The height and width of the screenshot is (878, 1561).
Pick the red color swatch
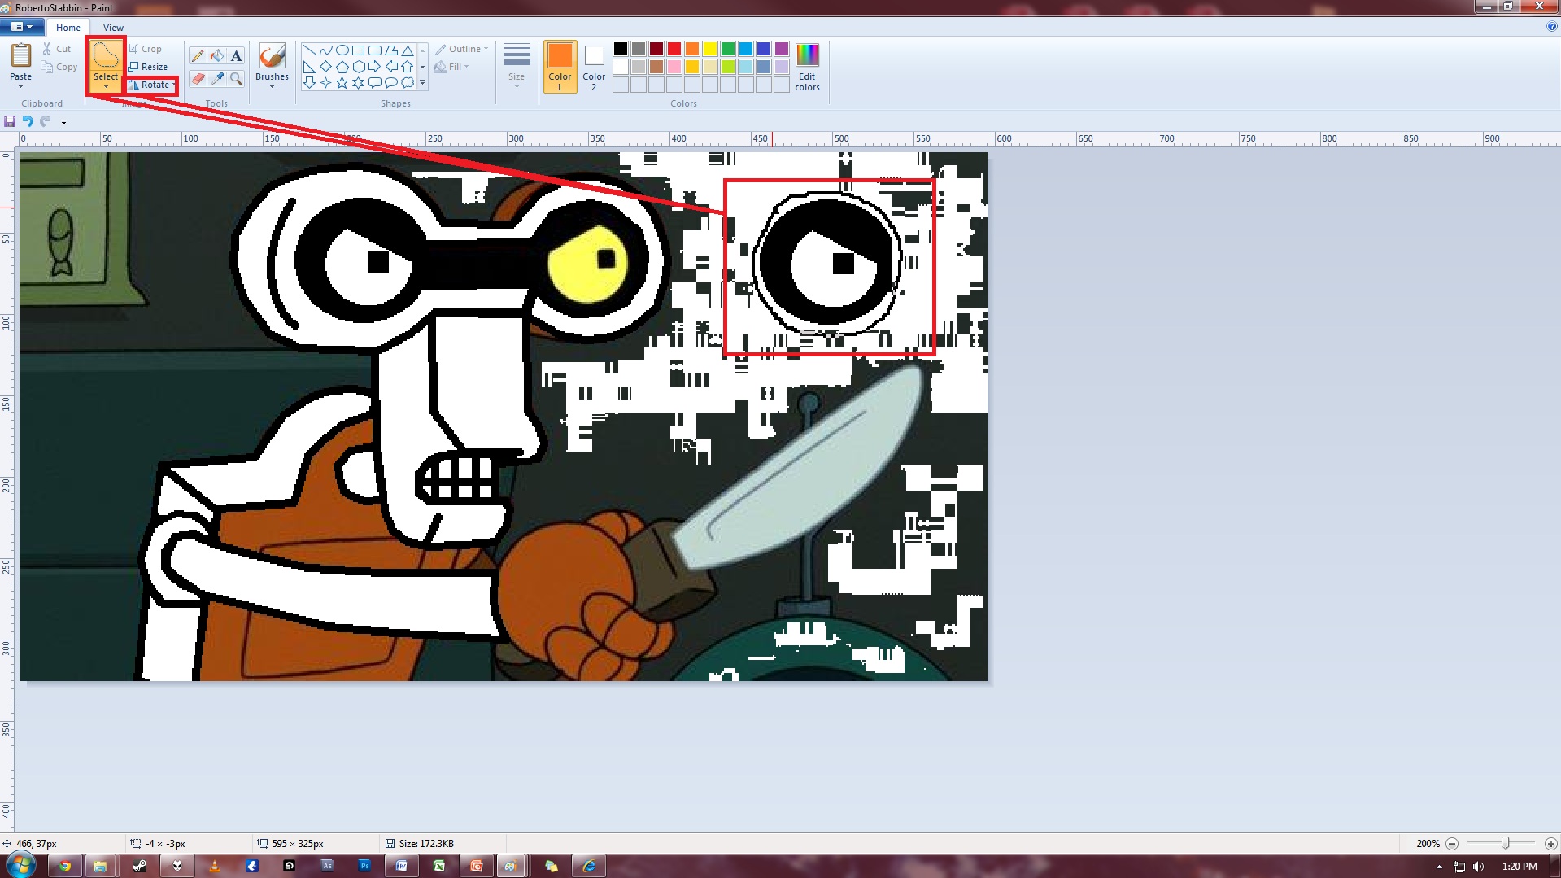point(674,49)
